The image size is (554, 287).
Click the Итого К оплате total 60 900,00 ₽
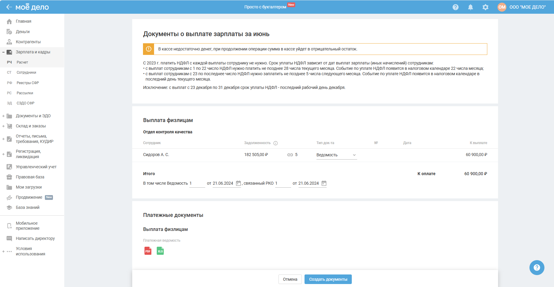coord(476,174)
